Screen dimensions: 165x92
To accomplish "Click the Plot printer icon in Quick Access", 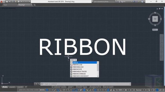I will [x=19, y=2].
